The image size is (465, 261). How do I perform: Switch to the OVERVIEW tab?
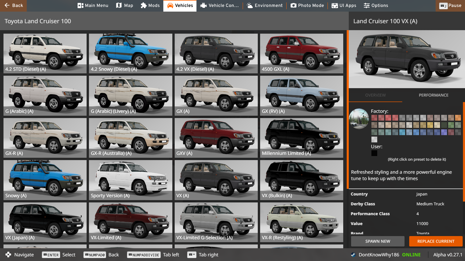pos(375,95)
